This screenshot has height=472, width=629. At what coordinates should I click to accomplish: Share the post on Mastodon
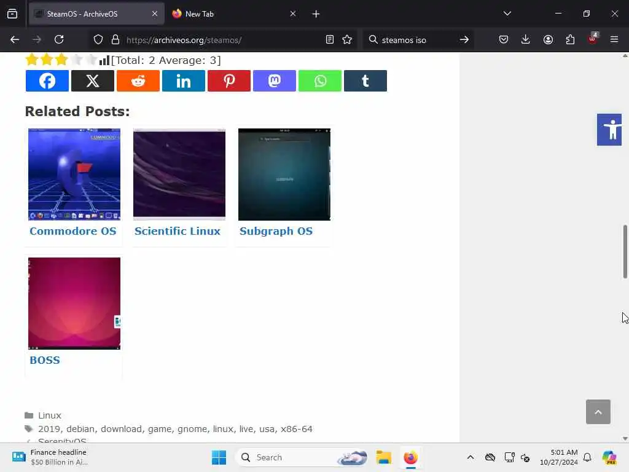(x=275, y=81)
